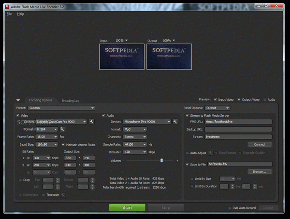The height and width of the screenshot is (219, 290).
Task: Open video Format H.264 dropdown
Action: click(x=46, y=129)
